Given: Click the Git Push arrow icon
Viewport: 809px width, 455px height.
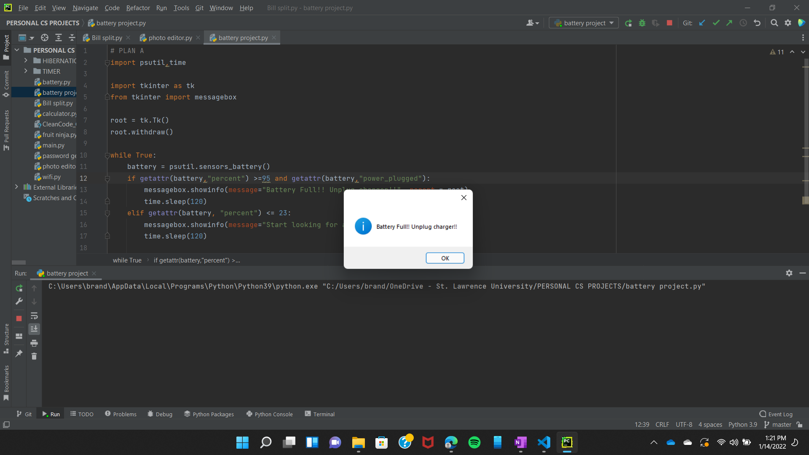Looking at the screenshot, I should coord(729,23).
